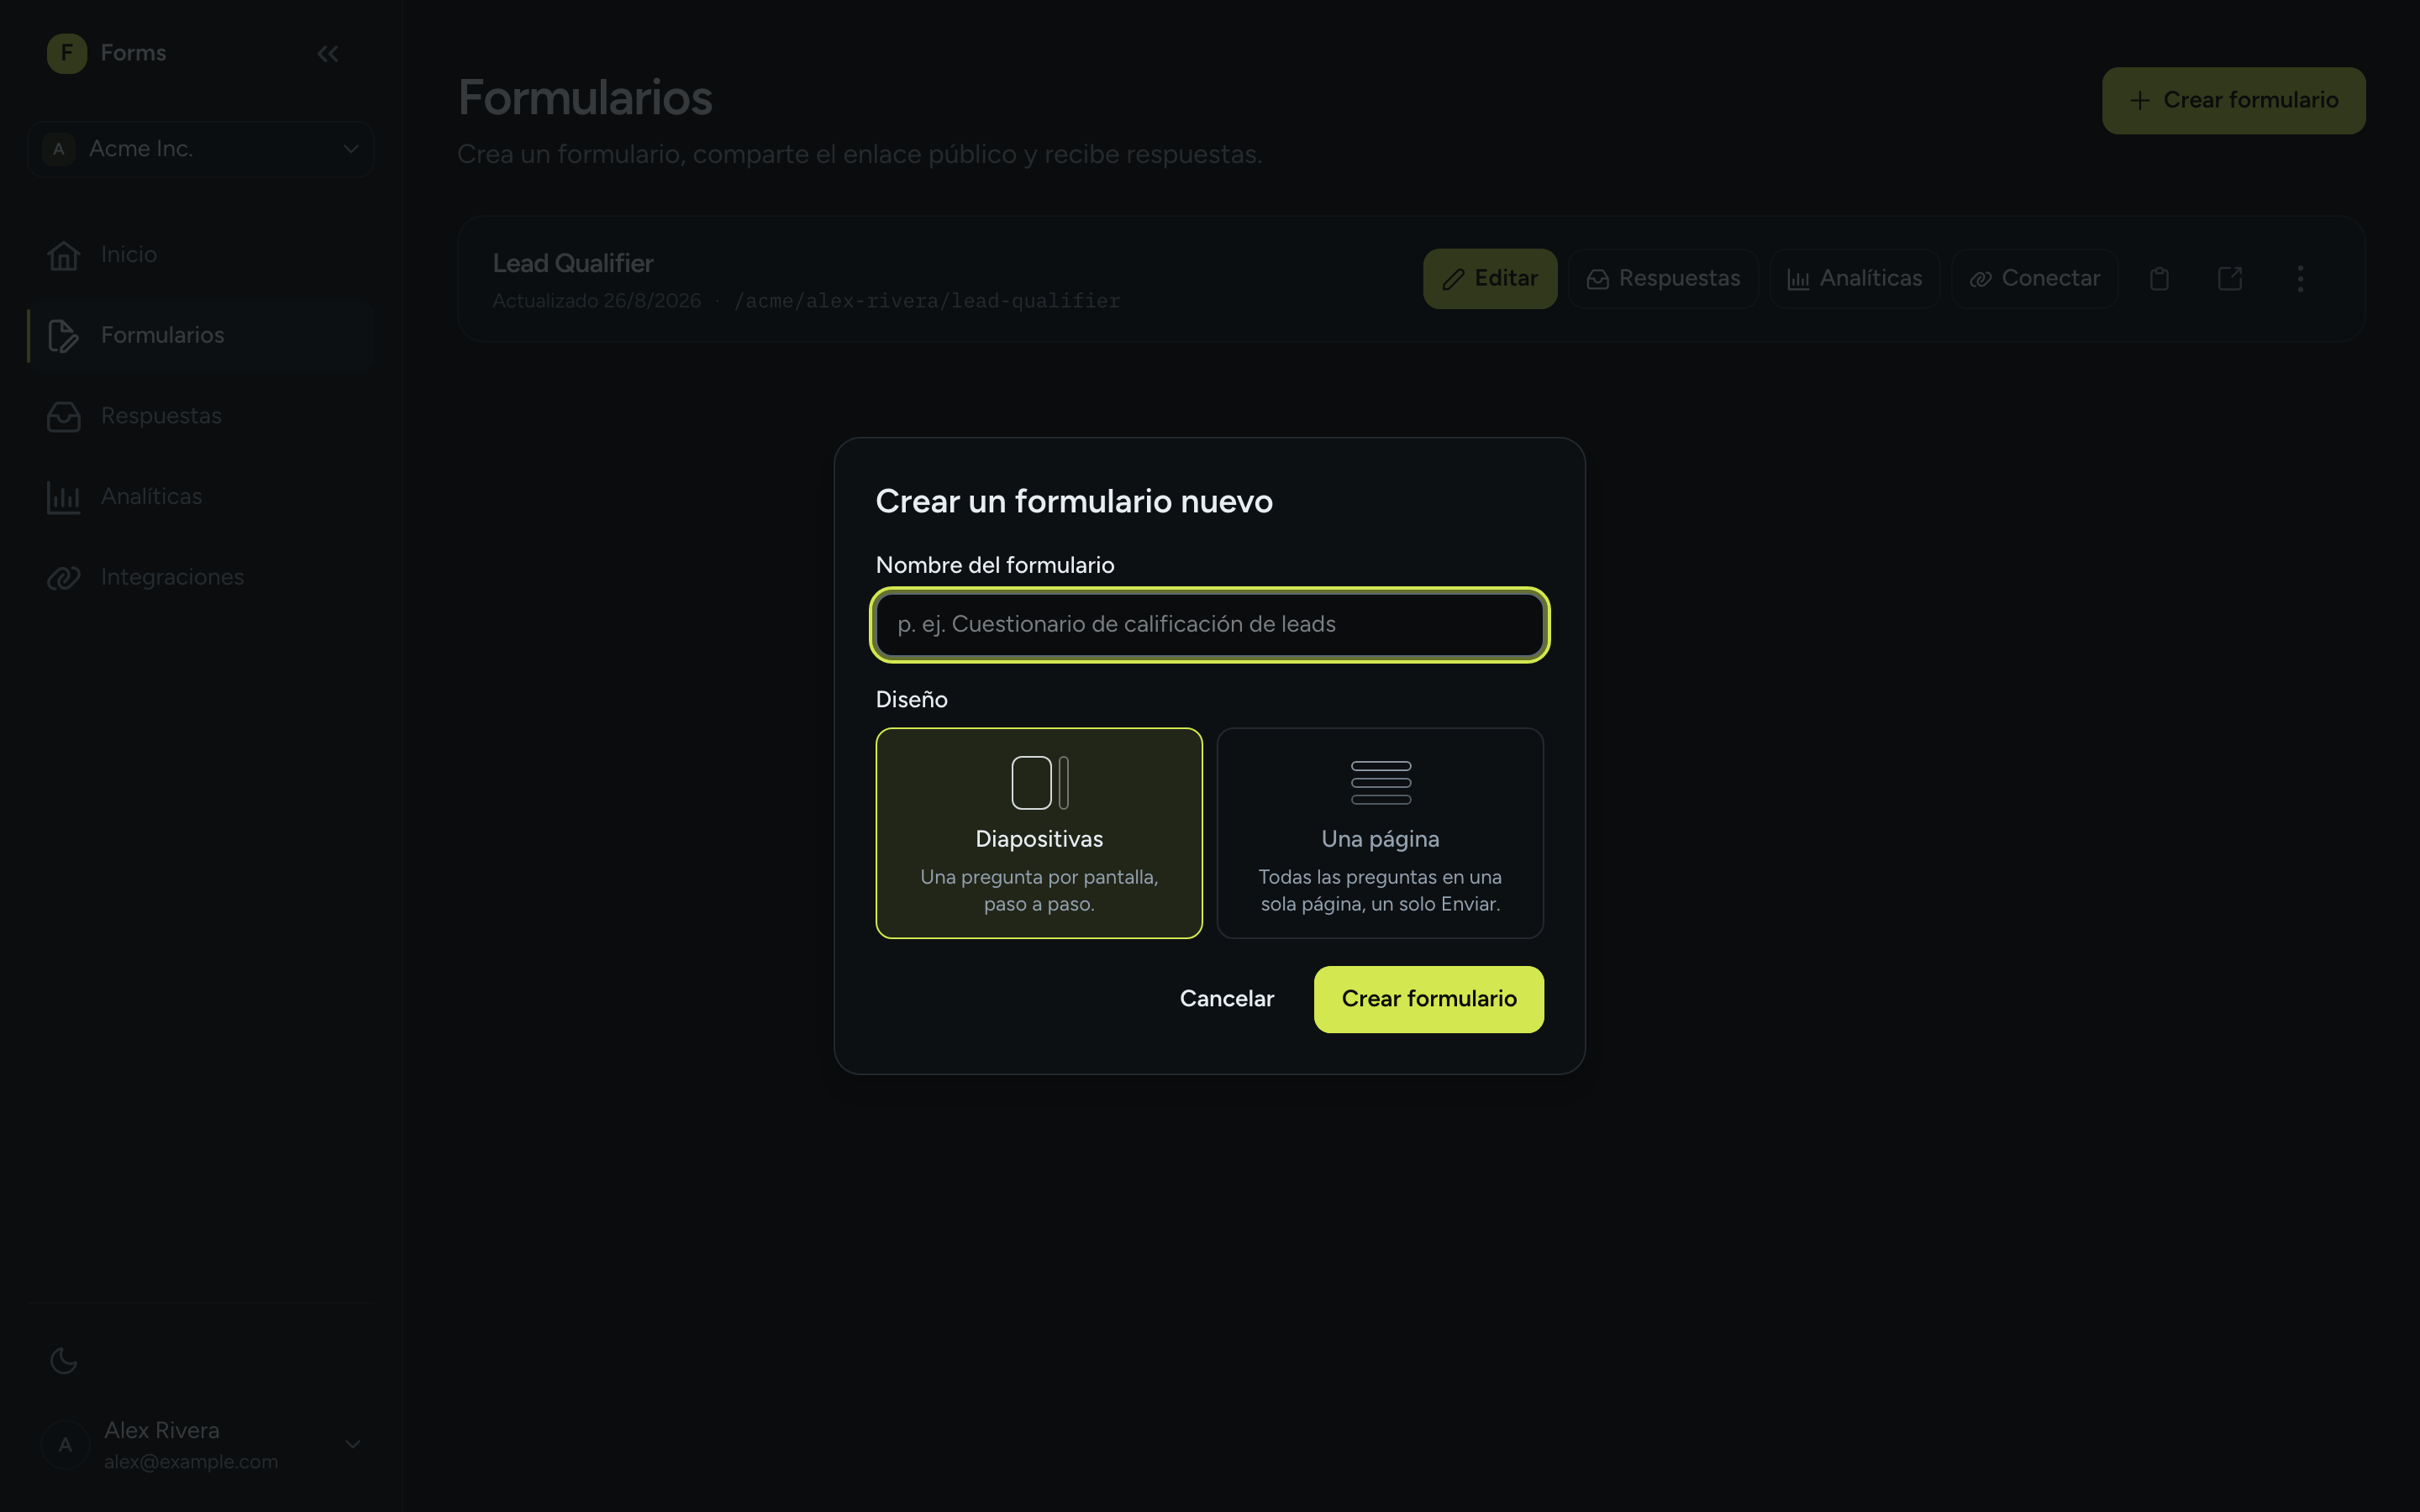Viewport: 2420px width, 1512px height.
Task: Open the three-dot menu for Lead Qualifier
Action: tap(2300, 279)
